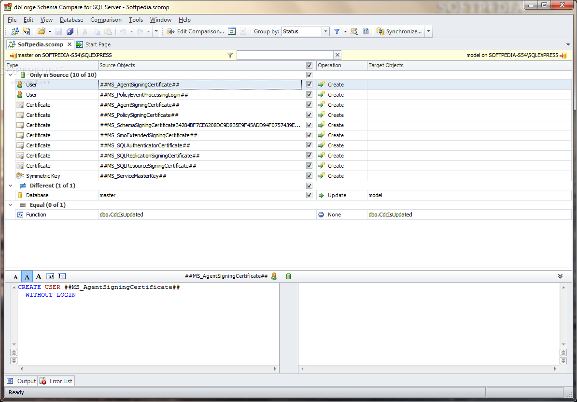This screenshot has width=577, height=402.
Task: Set medium font size in script pane
Action: point(27,277)
